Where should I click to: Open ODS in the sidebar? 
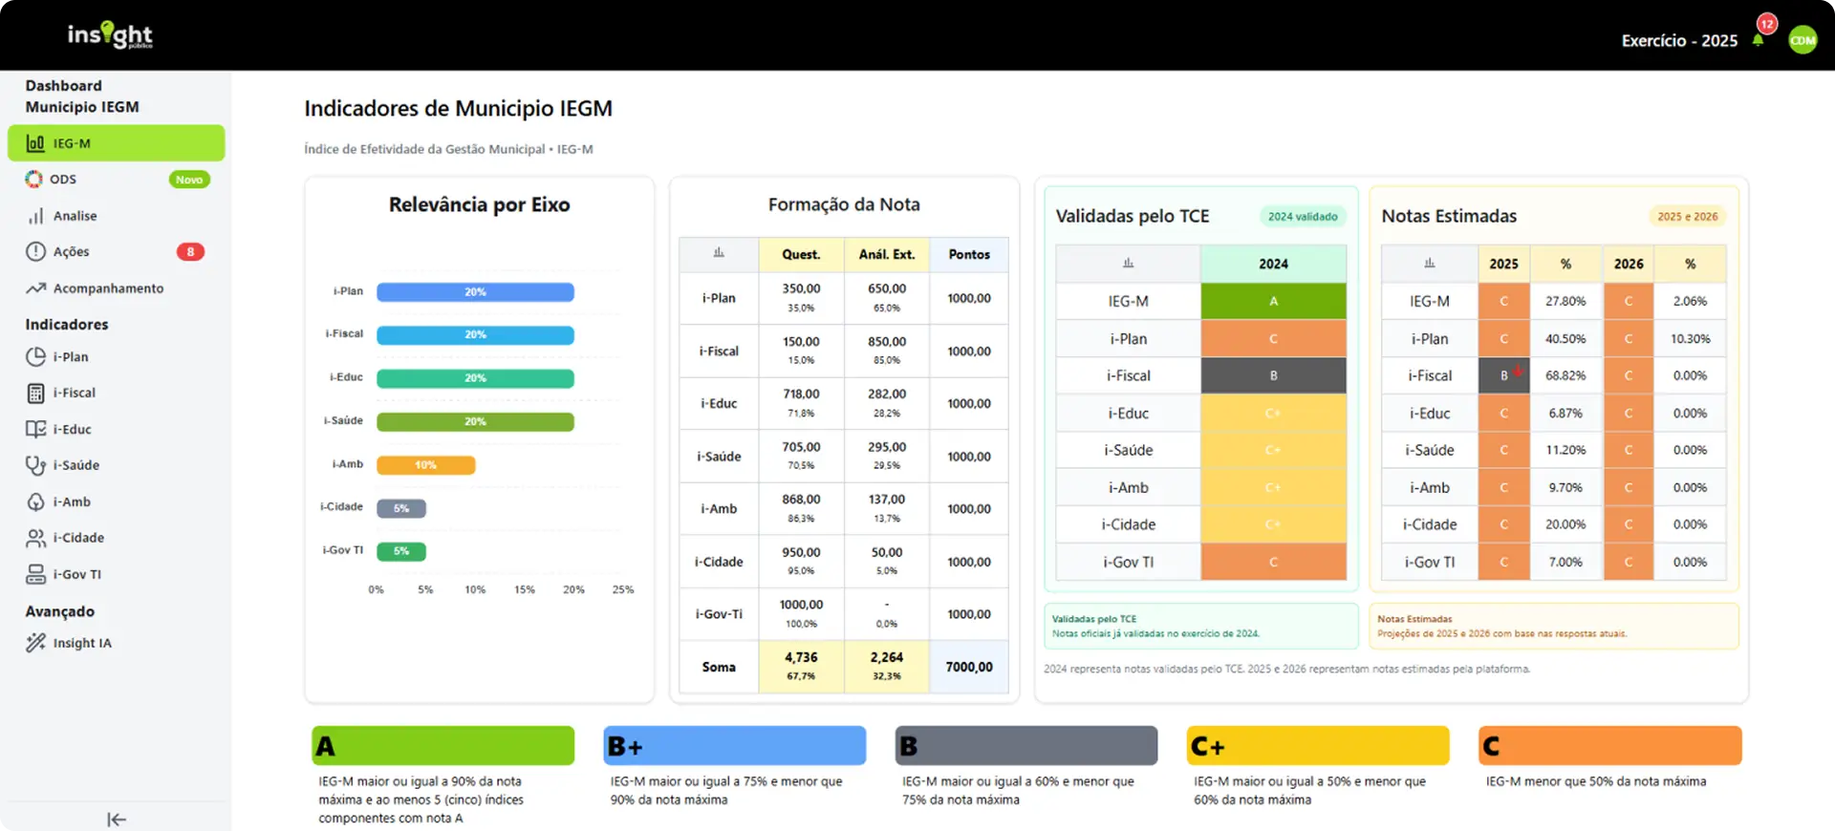pyautogui.click(x=63, y=180)
